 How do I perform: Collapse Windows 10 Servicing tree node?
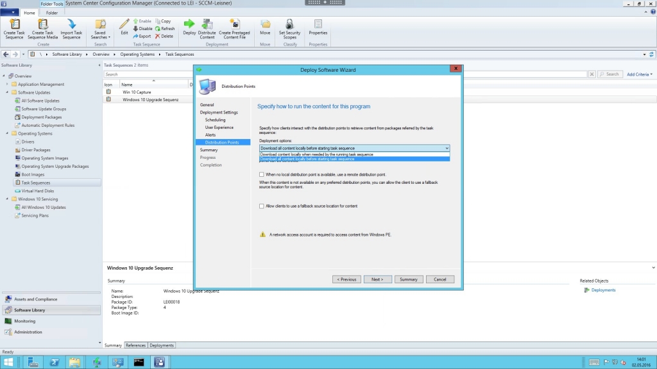pos(7,199)
